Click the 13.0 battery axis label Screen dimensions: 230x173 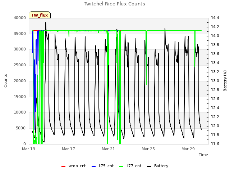pyautogui.click(x=215, y=81)
